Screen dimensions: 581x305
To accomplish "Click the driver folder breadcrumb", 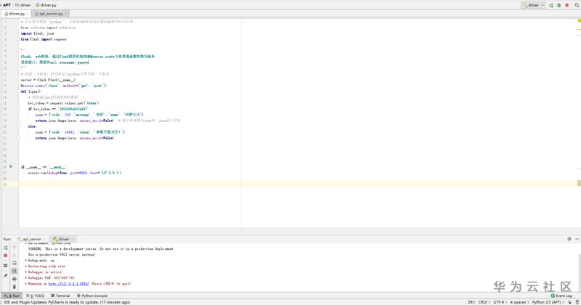I will coord(23,5).
